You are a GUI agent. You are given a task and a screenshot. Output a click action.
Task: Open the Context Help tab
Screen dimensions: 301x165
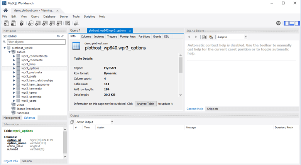(195, 109)
